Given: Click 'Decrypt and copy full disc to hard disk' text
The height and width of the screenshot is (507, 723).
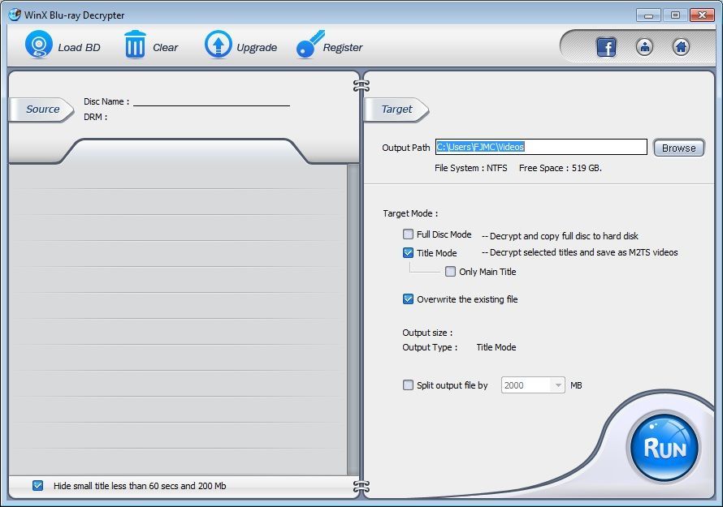Looking at the screenshot, I should point(564,236).
